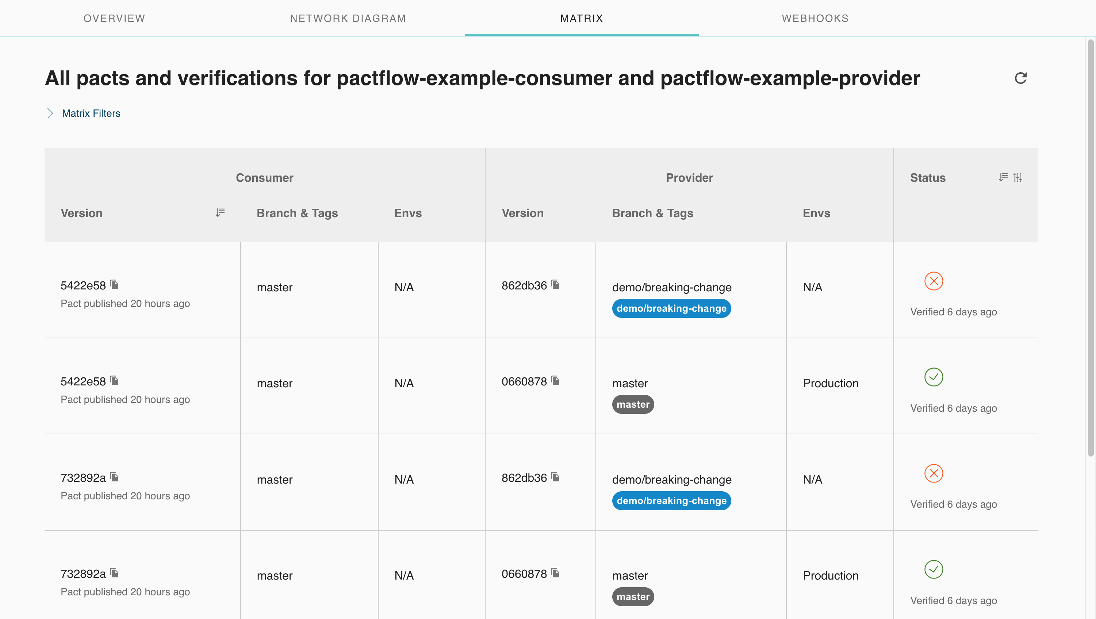Copy consumer version 5422e58 in demo/breaking-change row

coord(114,284)
